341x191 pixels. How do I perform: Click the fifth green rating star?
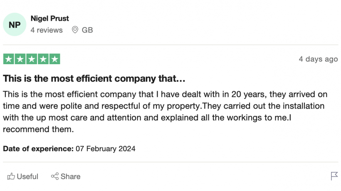55,59
